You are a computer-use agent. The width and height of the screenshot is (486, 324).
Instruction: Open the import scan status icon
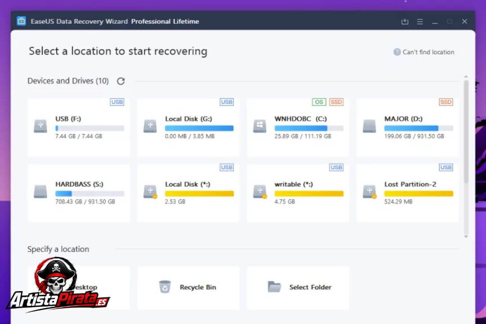(x=405, y=22)
